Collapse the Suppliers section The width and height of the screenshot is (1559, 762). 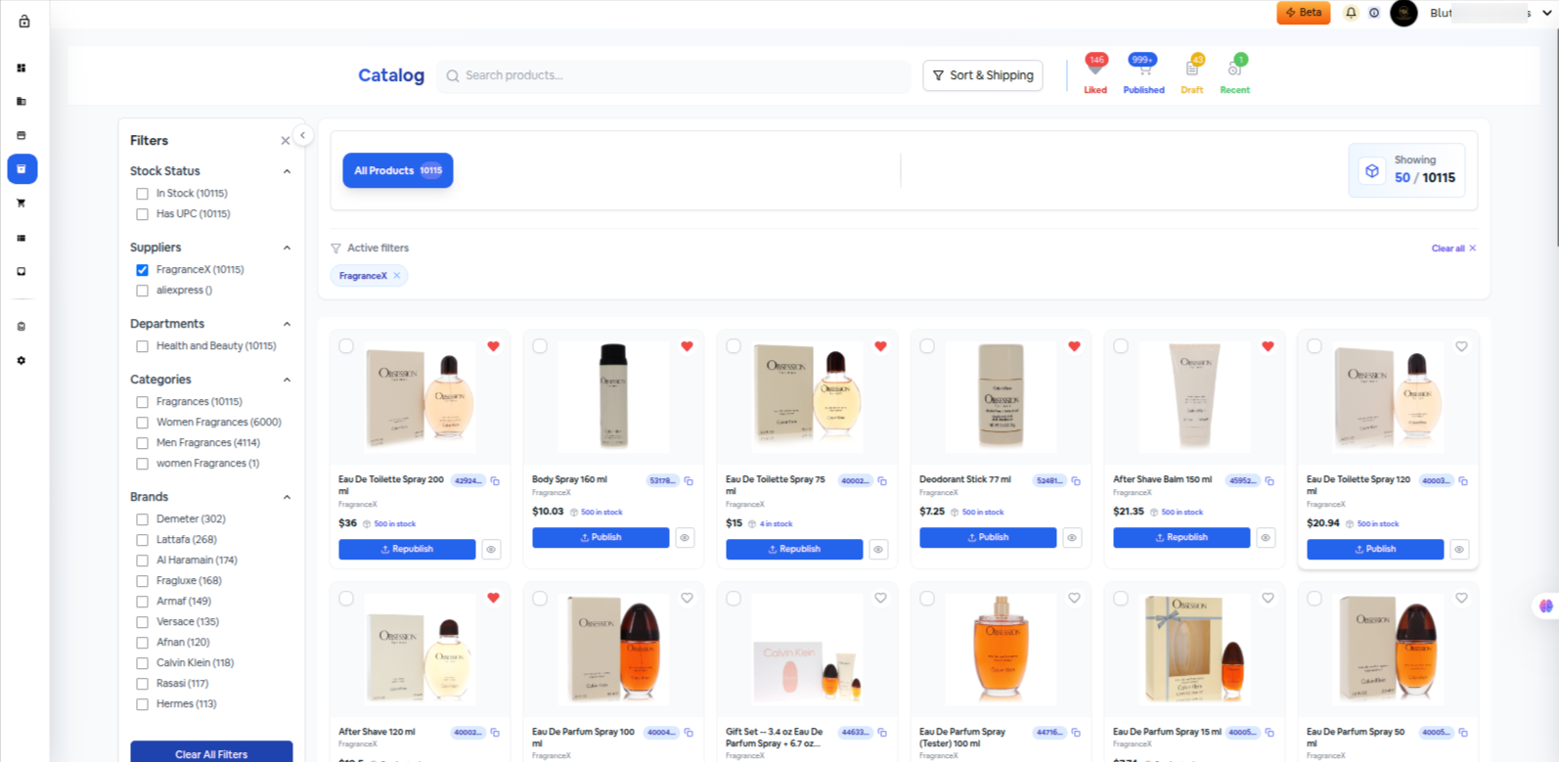point(287,247)
